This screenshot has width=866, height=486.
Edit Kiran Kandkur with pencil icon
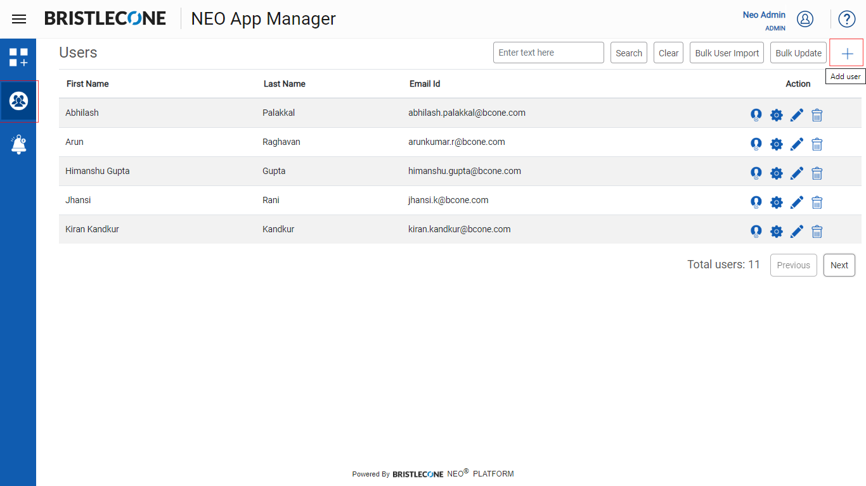click(x=797, y=231)
